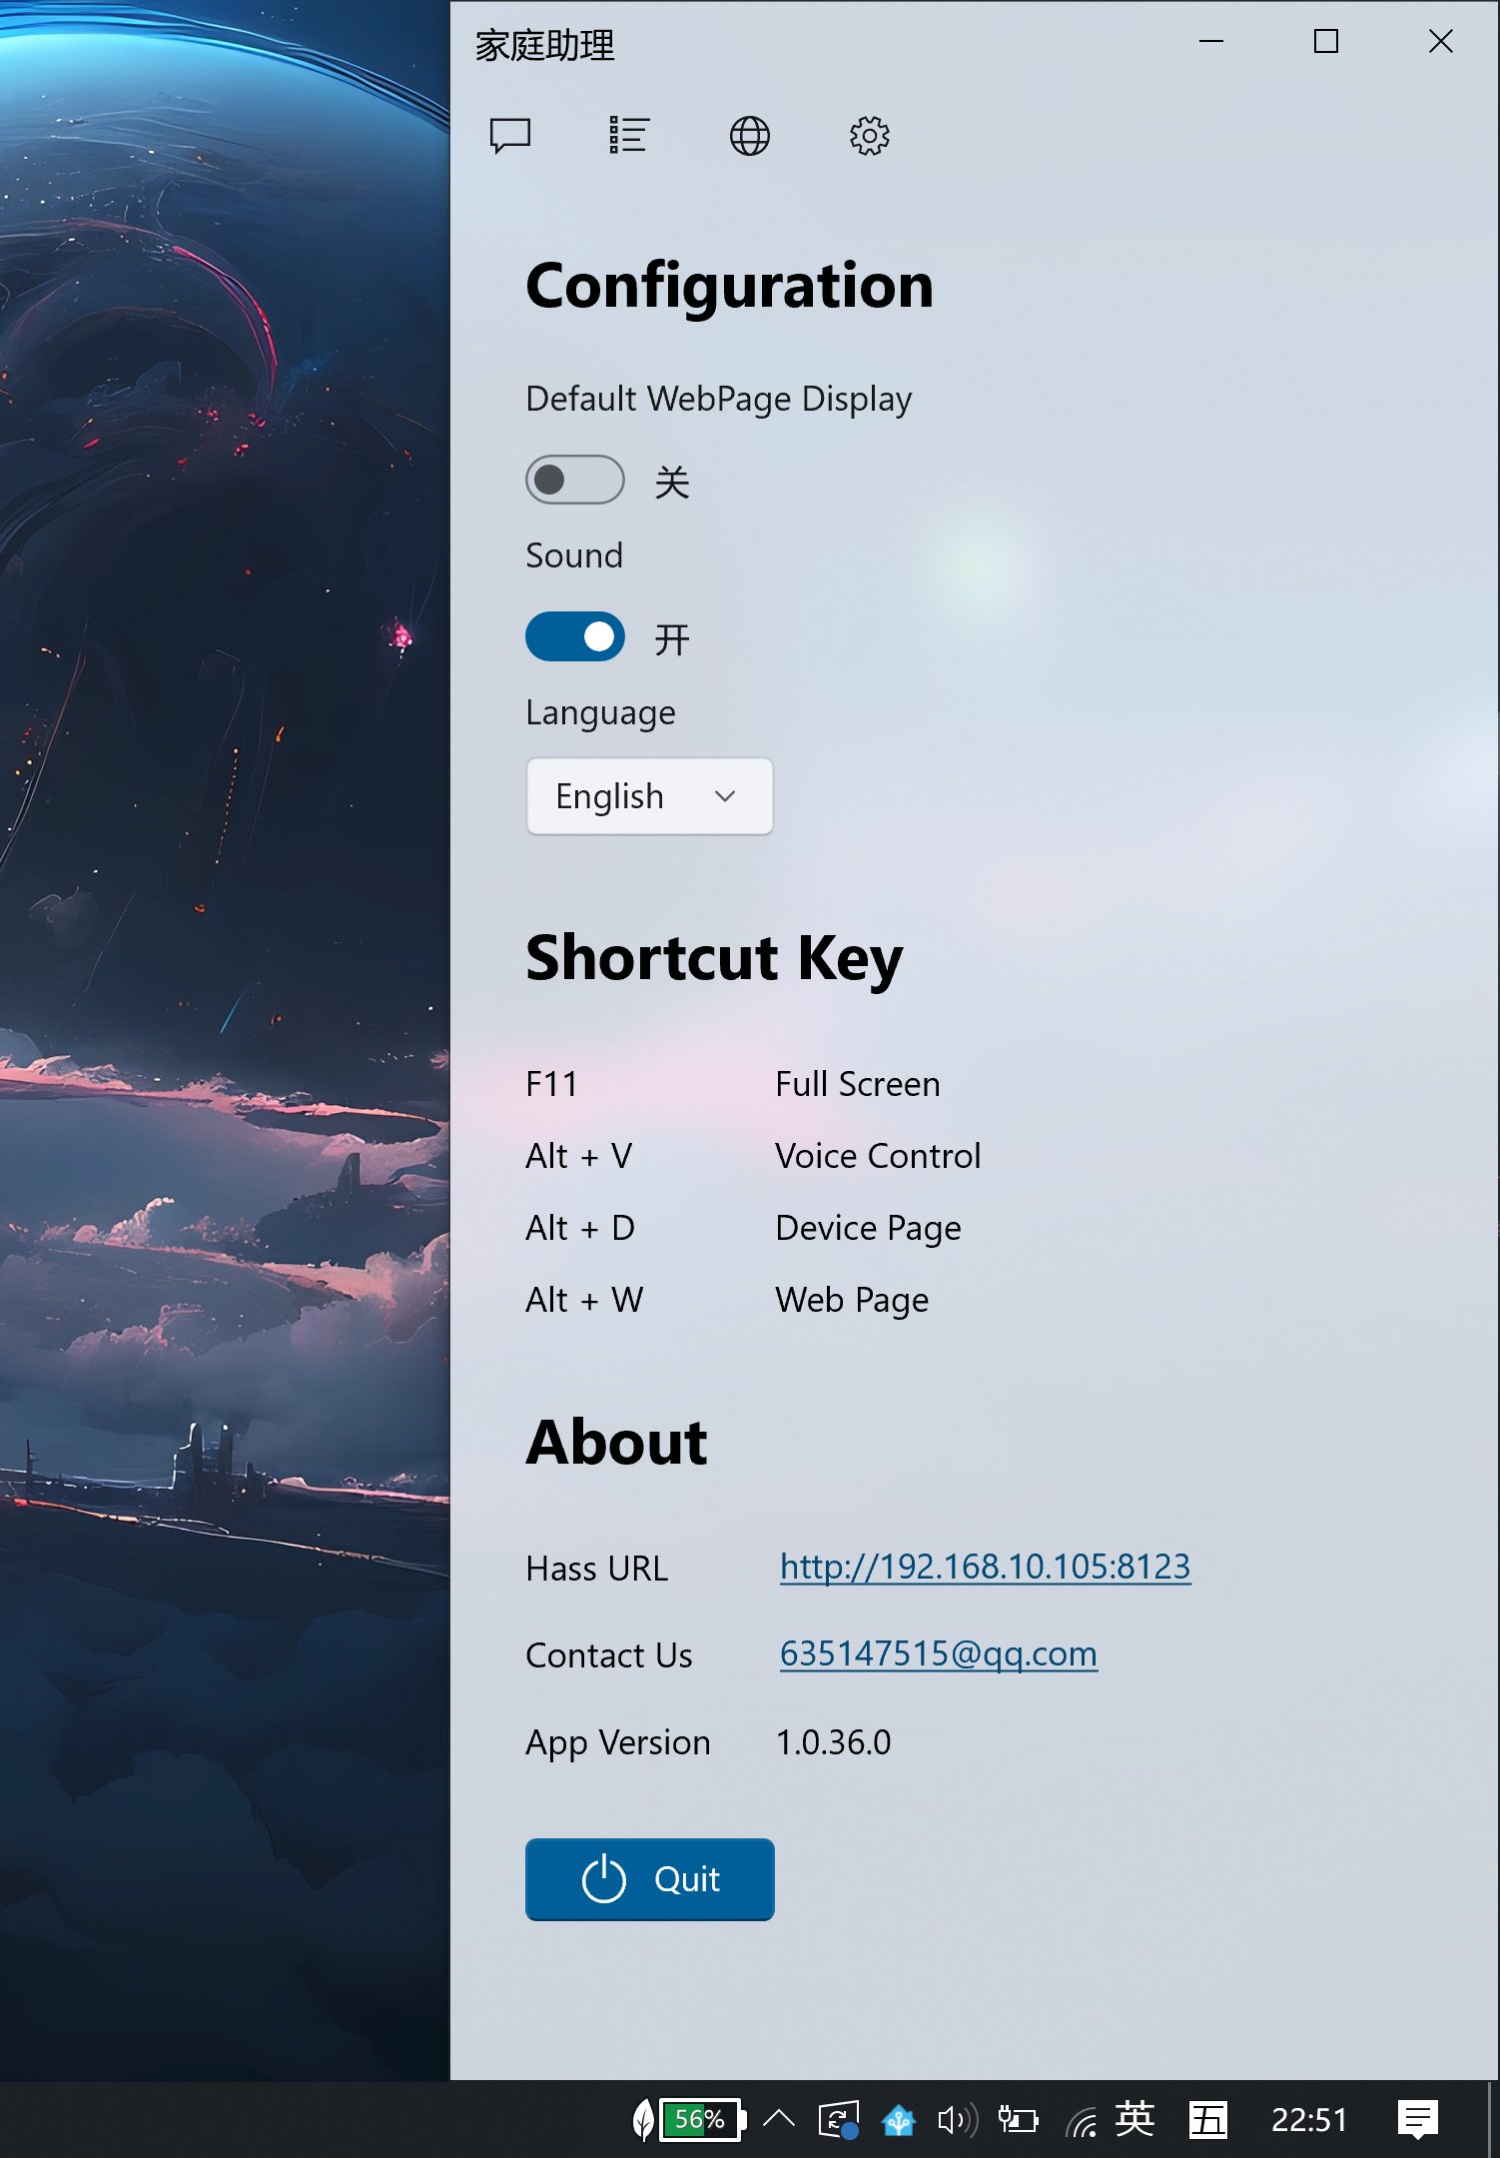
Task: Open the volume speaker tray icon
Action: point(958,2120)
